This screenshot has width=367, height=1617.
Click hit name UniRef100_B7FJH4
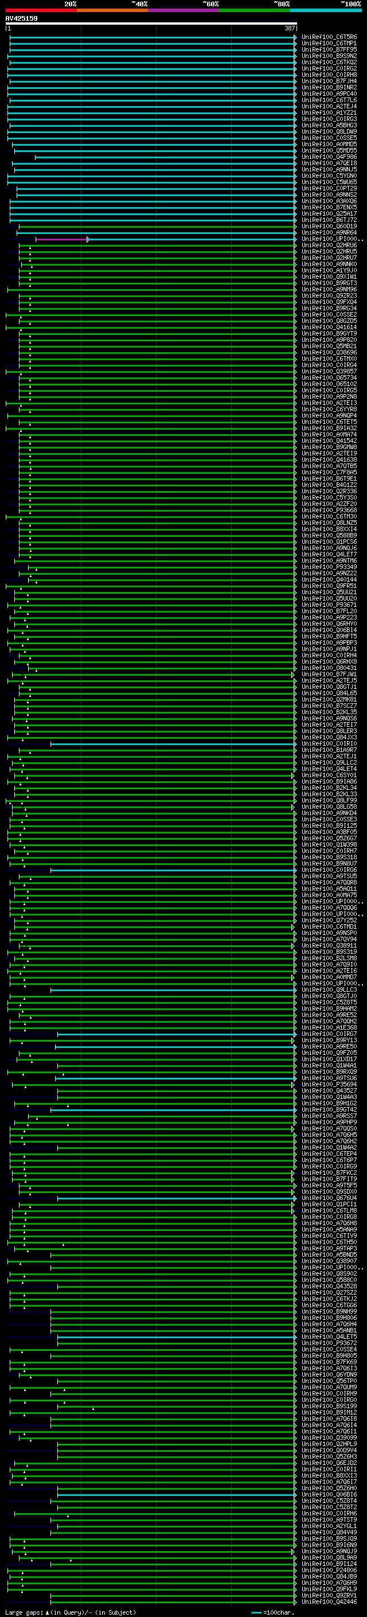(329, 81)
